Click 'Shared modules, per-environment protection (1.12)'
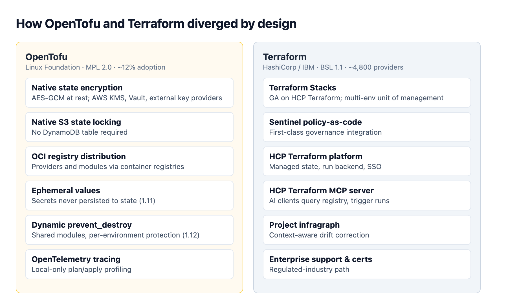The height and width of the screenshot is (302, 519). (x=116, y=235)
